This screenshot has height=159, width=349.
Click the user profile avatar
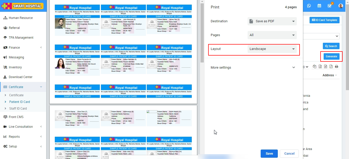(341, 6)
